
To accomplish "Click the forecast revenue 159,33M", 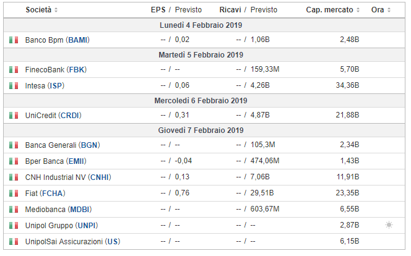I will click(265, 69).
